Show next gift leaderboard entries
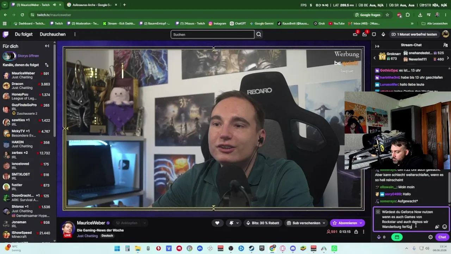Image resolution: width=451 pixels, height=254 pixels. pyautogui.click(x=448, y=58)
